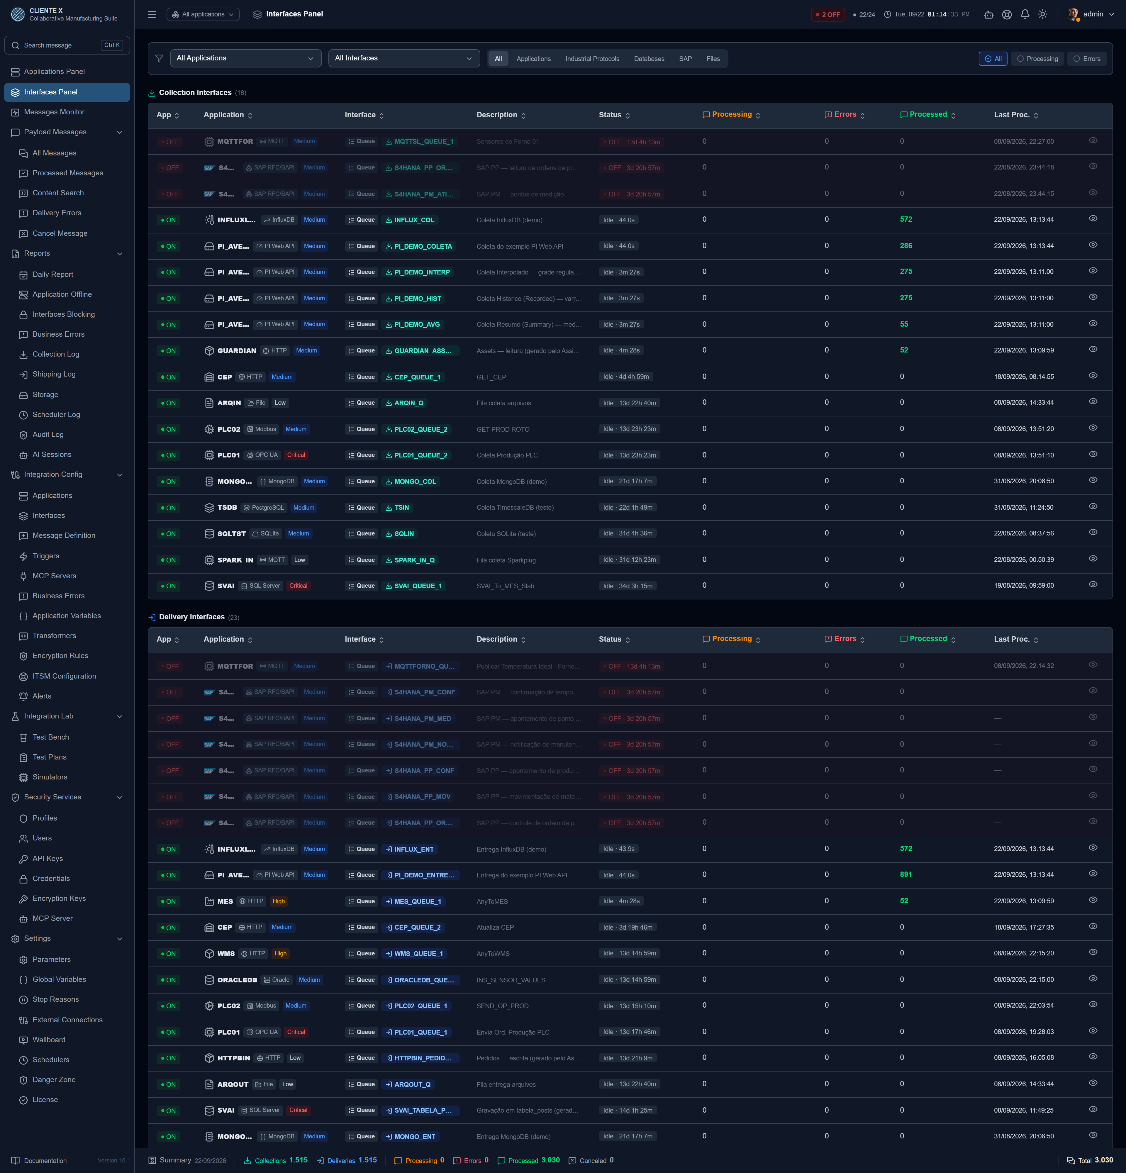1126x1173 pixels.
Task: Click the eye icon for INFLUX_COL row
Action: click(1093, 219)
